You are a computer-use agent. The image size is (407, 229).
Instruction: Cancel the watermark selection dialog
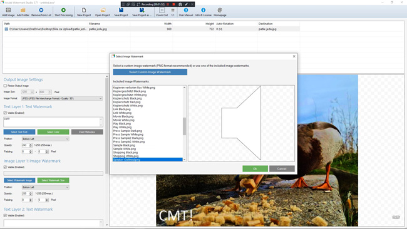coord(282,168)
